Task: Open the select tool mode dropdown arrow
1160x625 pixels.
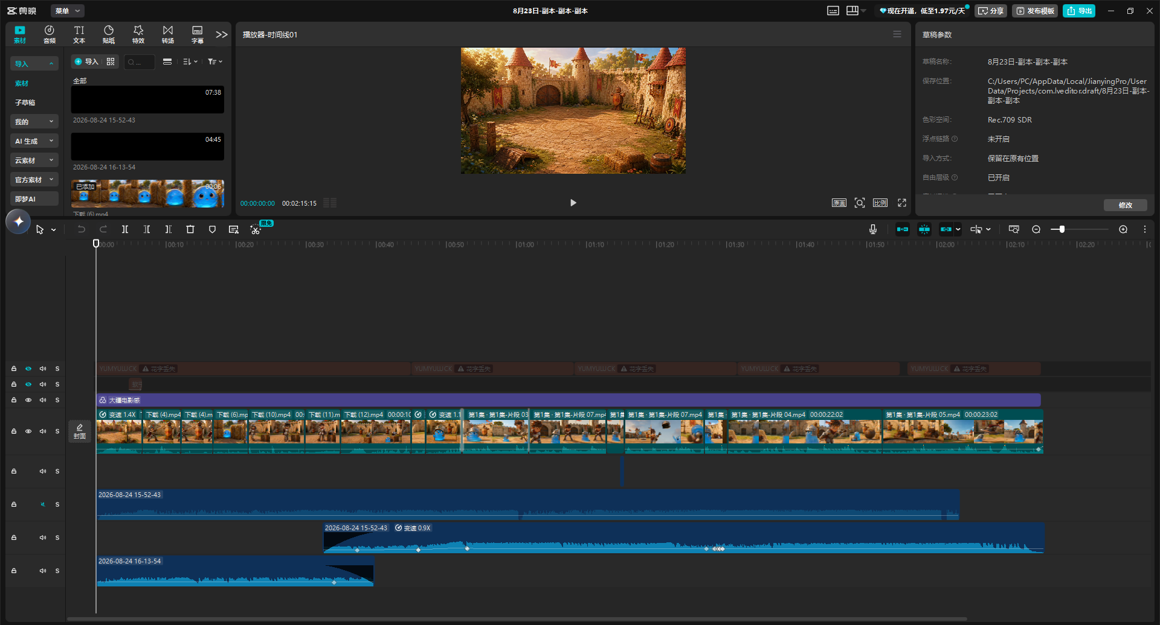Action: click(54, 230)
